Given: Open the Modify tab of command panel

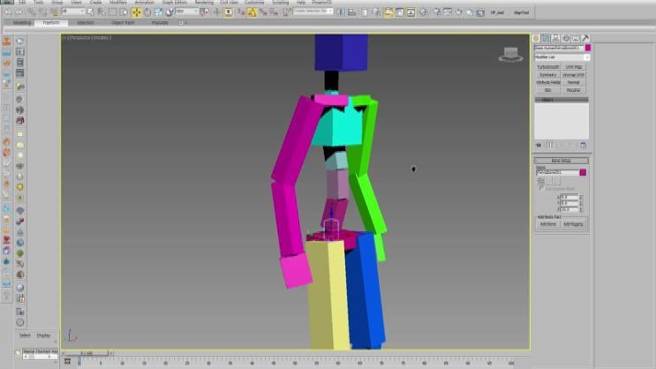Looking at the screenshot, I should pos(546,38).
